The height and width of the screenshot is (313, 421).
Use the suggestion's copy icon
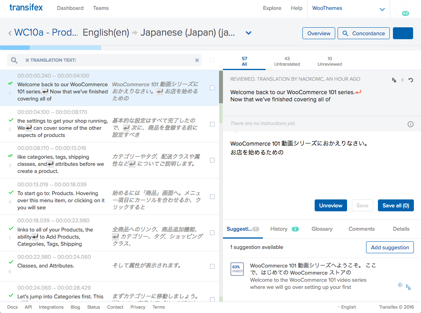(408, 287)
